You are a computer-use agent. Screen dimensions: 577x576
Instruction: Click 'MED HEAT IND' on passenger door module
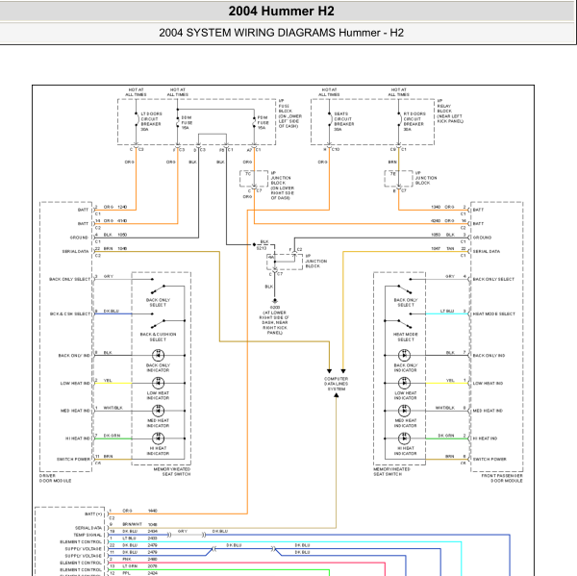click(x=488, y=411)
